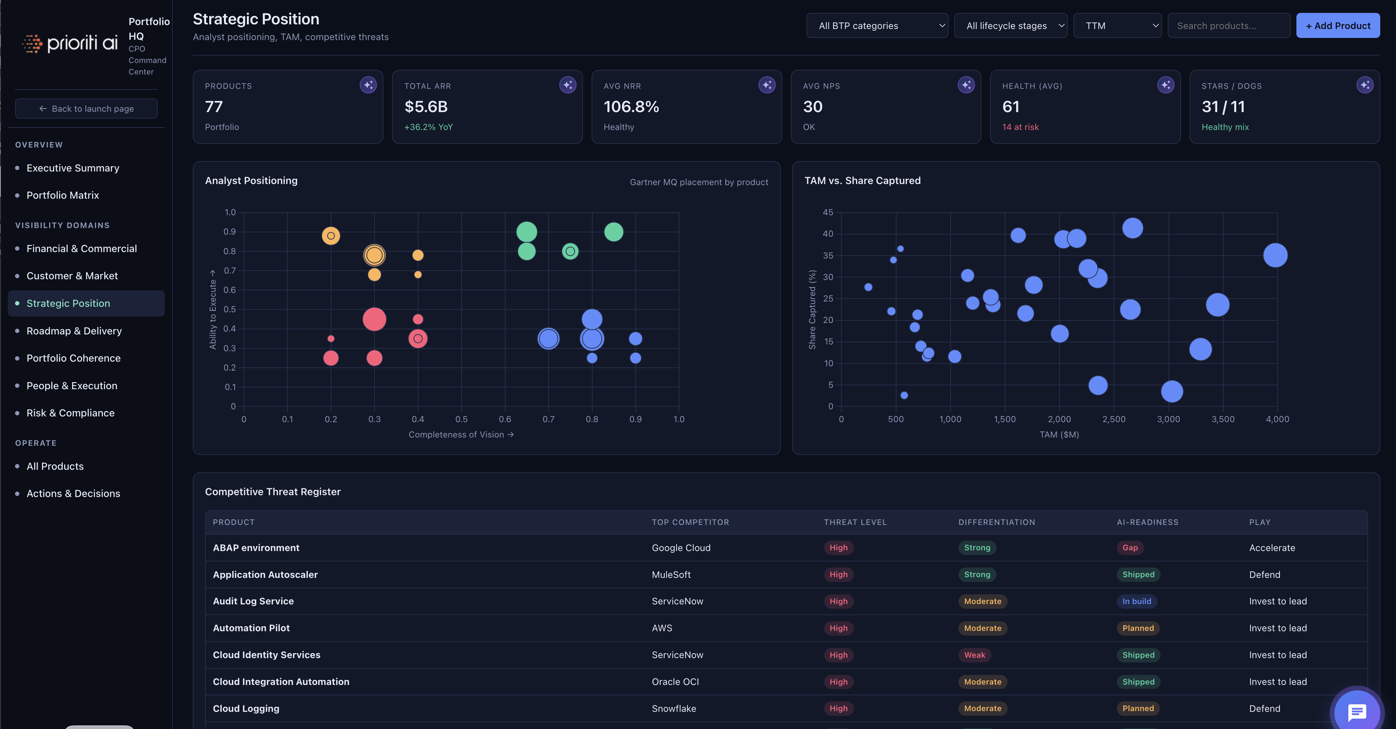
Task: Click the THREAT LEVEL column header
Action: [x=855, y=522]
